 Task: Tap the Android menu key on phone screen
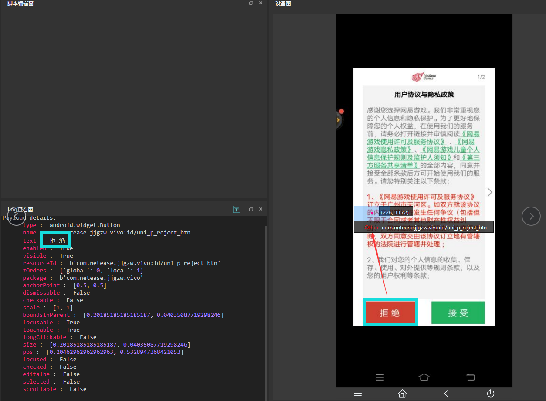coord(380,377)
